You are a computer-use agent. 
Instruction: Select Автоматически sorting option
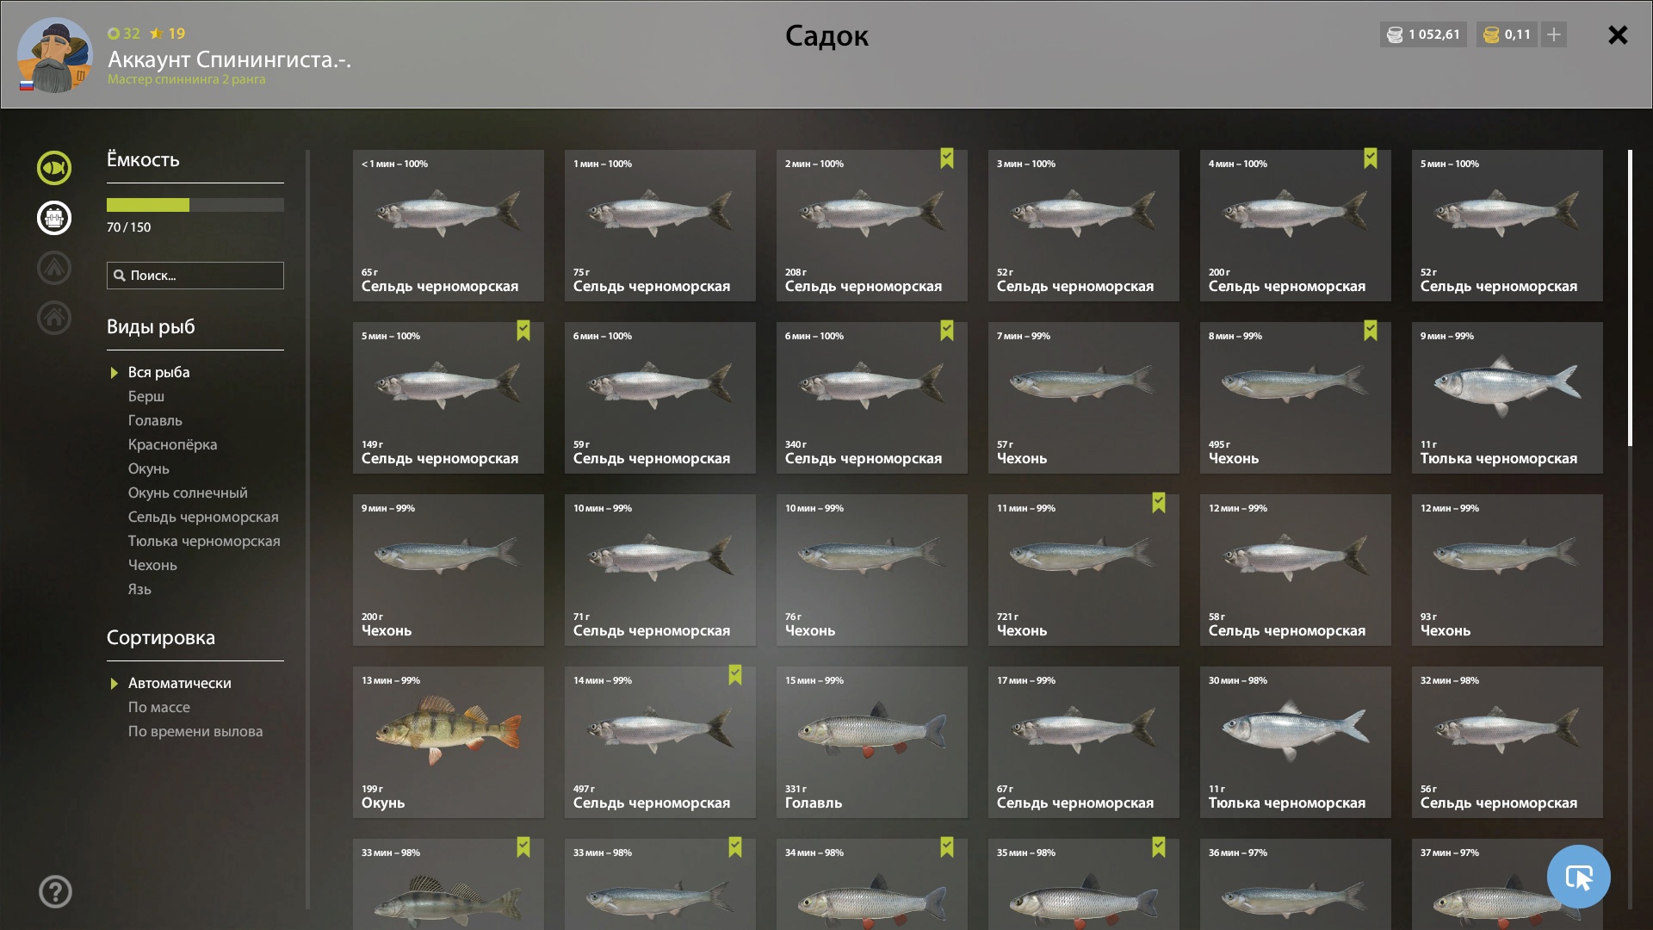click(179, 683)
